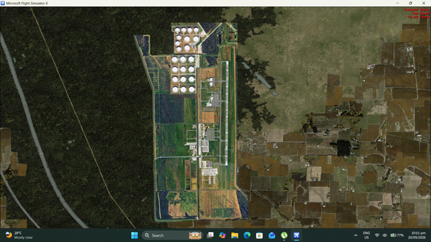This screenshot has height=242, width=431.
Task: Click the red Outside View Top-Down text
Action: click(417, 13)
